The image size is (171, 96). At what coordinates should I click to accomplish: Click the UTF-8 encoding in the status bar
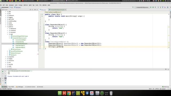click(157, 89)
